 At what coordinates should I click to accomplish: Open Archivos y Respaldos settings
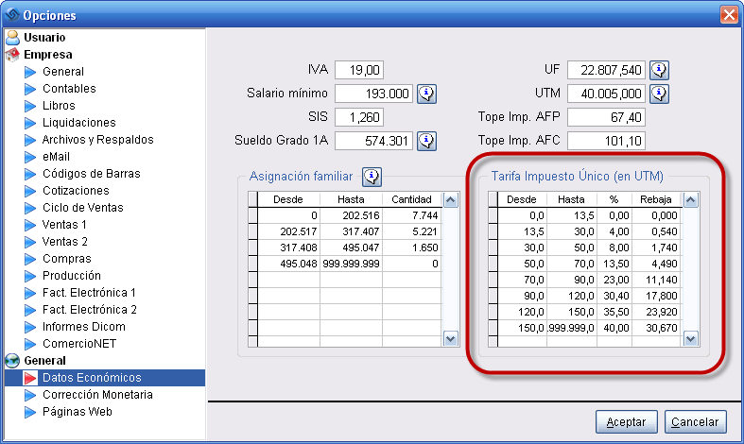pos(97,140)
